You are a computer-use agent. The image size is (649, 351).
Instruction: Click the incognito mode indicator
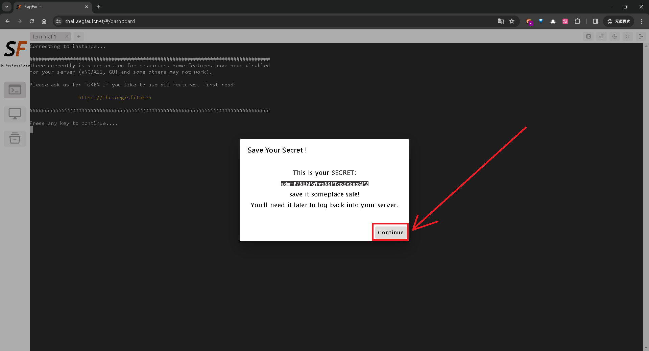click(x=619, y=21)
